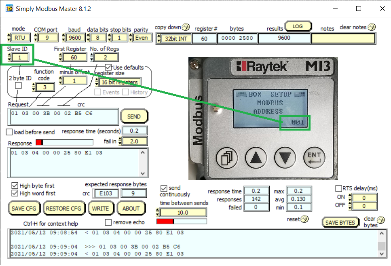Click the responses count 142
Image resolution: width=391 pixels, height=266 pixels.
(256, 199)
